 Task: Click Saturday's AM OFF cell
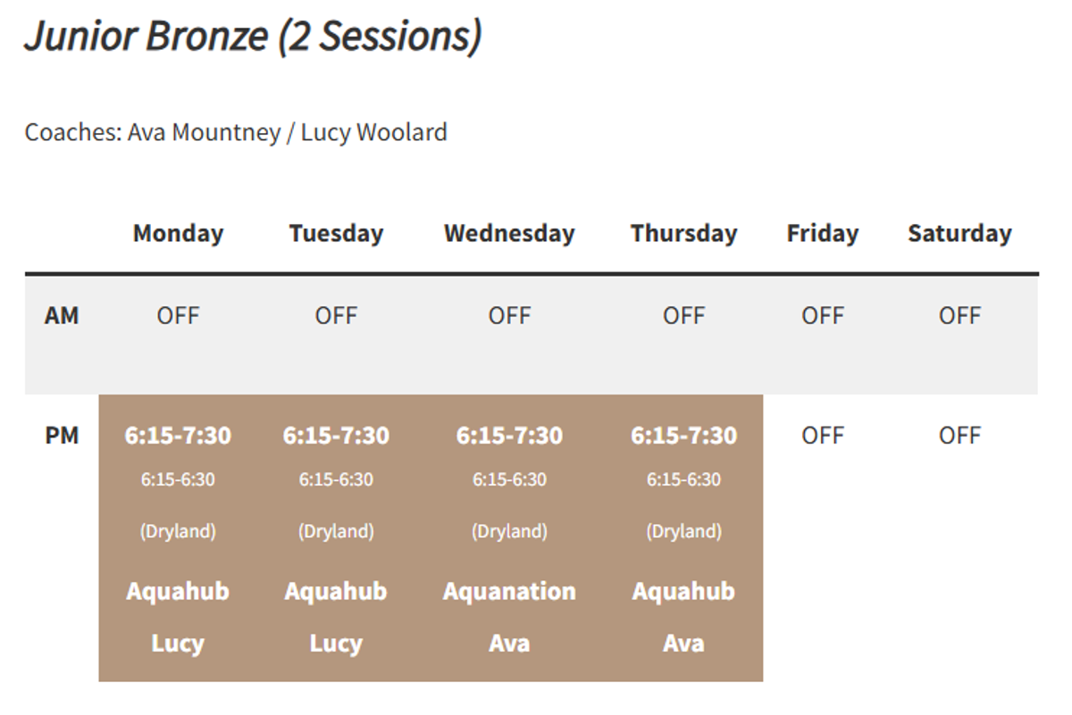(959, 315)
